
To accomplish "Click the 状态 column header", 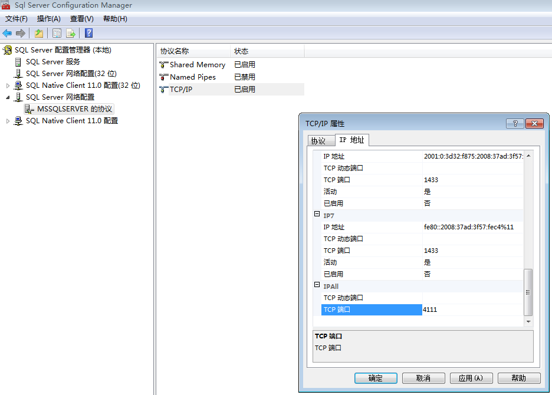I will point(267,51).
